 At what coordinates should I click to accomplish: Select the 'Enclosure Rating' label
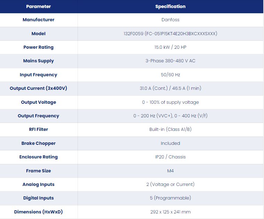[38, 157]
